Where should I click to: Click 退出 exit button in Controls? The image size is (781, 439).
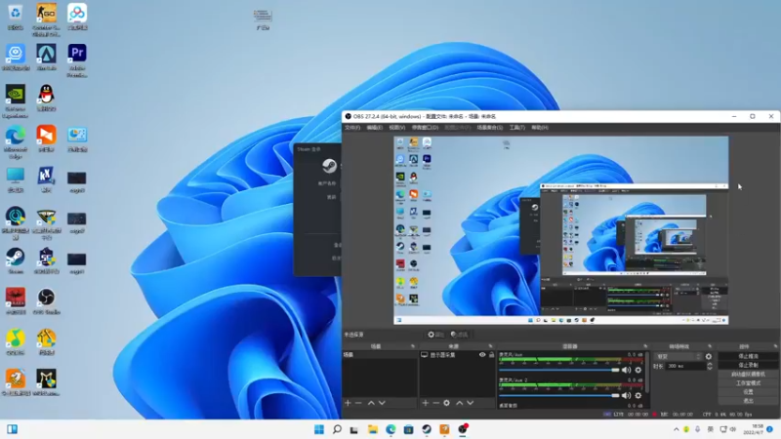(x=748, y=401)
